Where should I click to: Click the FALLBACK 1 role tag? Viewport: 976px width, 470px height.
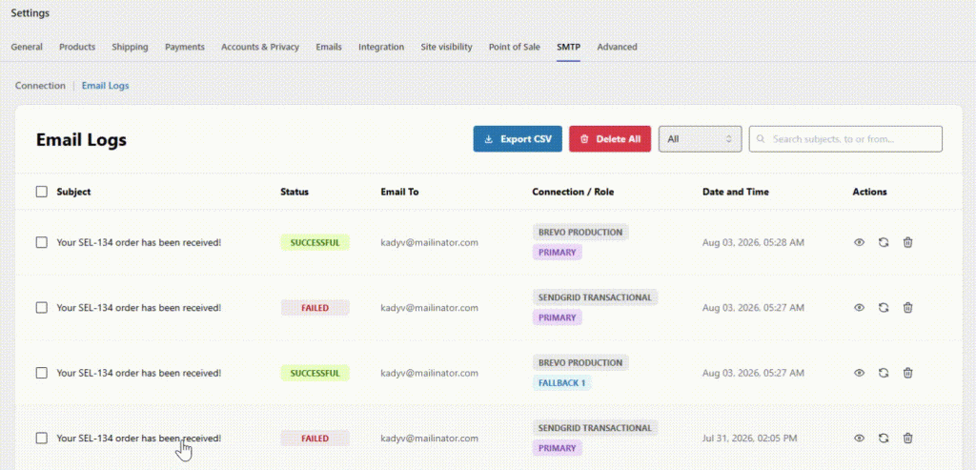click(561, 383)
